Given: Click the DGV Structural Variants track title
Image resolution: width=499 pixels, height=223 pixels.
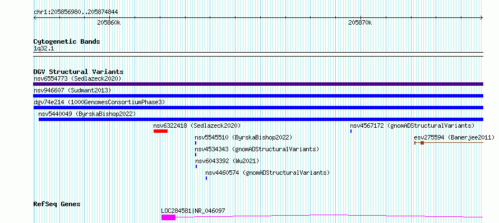Looking at the screenshot, I should coord(78,72).
